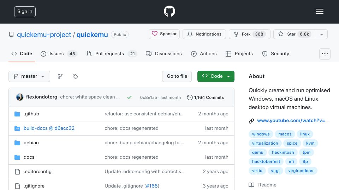Jump to the Readme section link
The width and height of the screenshot is (339, 190).
(263, 185)
